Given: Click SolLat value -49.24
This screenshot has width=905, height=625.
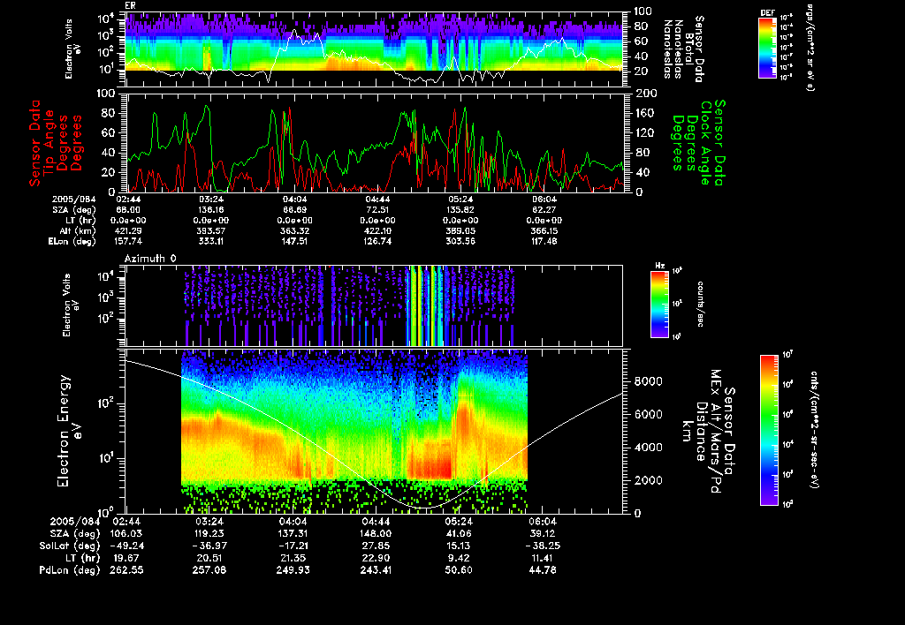Looking at the screenshot, I should [125, 546].
